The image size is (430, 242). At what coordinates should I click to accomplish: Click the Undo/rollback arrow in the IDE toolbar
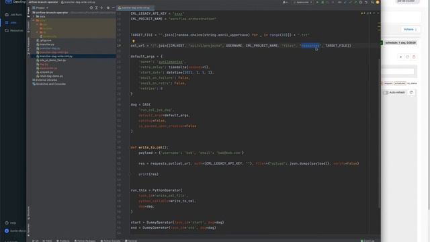(x=365, y=2)
